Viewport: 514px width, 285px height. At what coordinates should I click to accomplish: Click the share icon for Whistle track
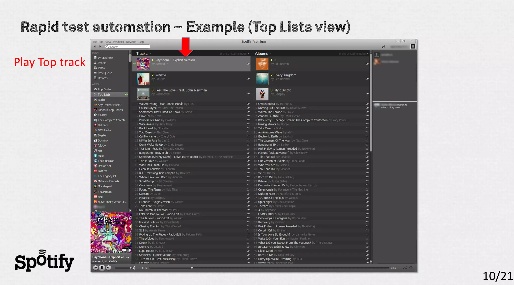pos(248,79)
